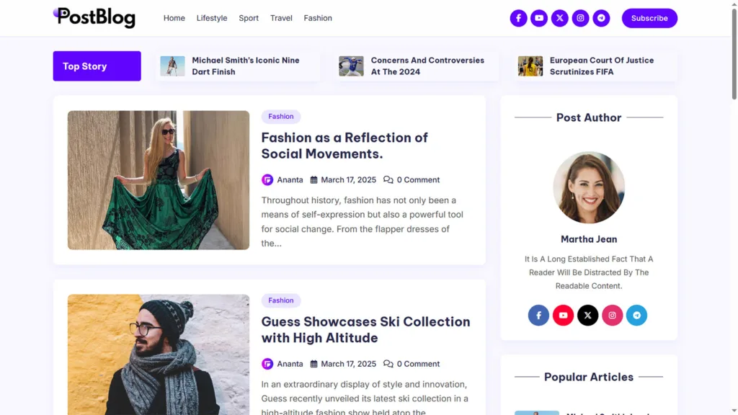Visit Martha Jean's Facebook profile icon

(538, 316)
